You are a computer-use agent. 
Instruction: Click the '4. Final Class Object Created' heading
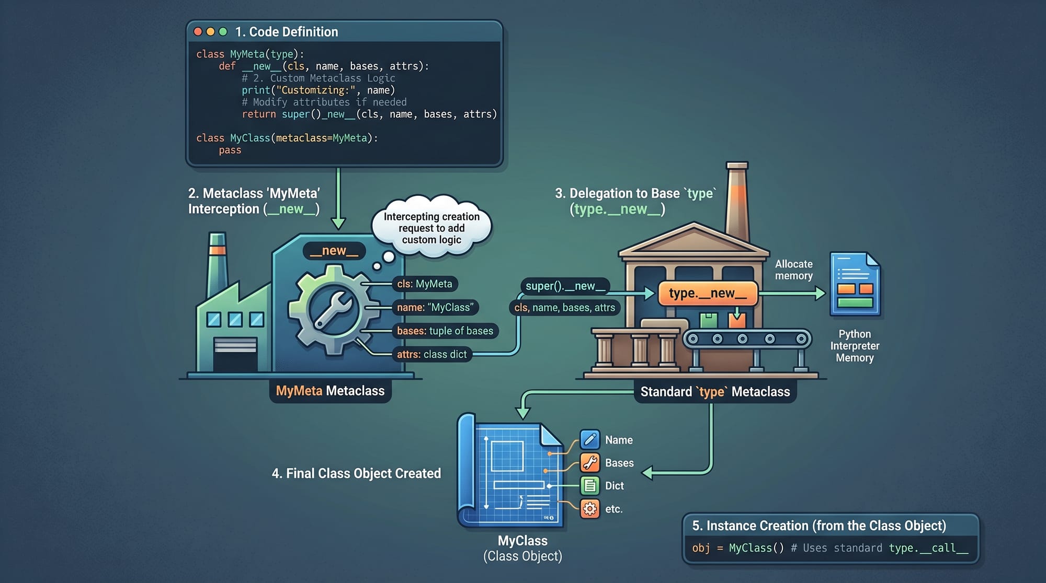356,473
